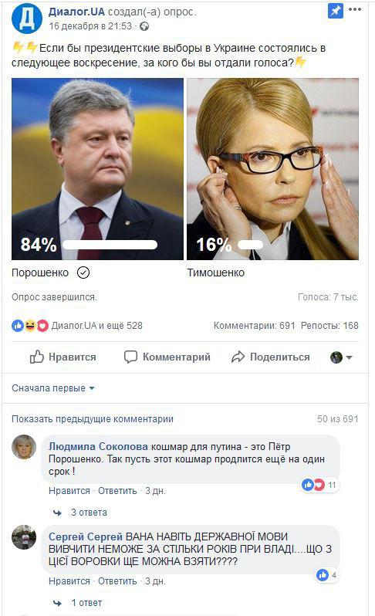Click the pinned post pushpin icon
The image size is (375, 616).
pos(335,11)
